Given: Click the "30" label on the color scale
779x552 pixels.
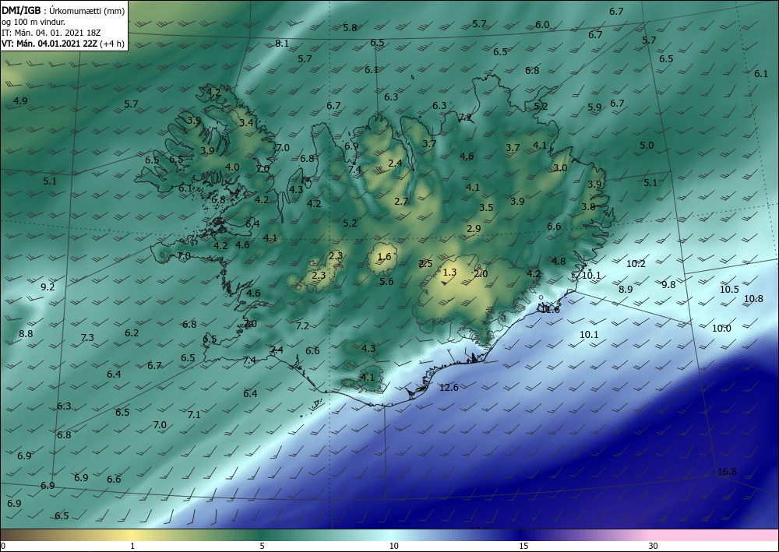Looking at the screenshot, I should [x=654, y=546].
